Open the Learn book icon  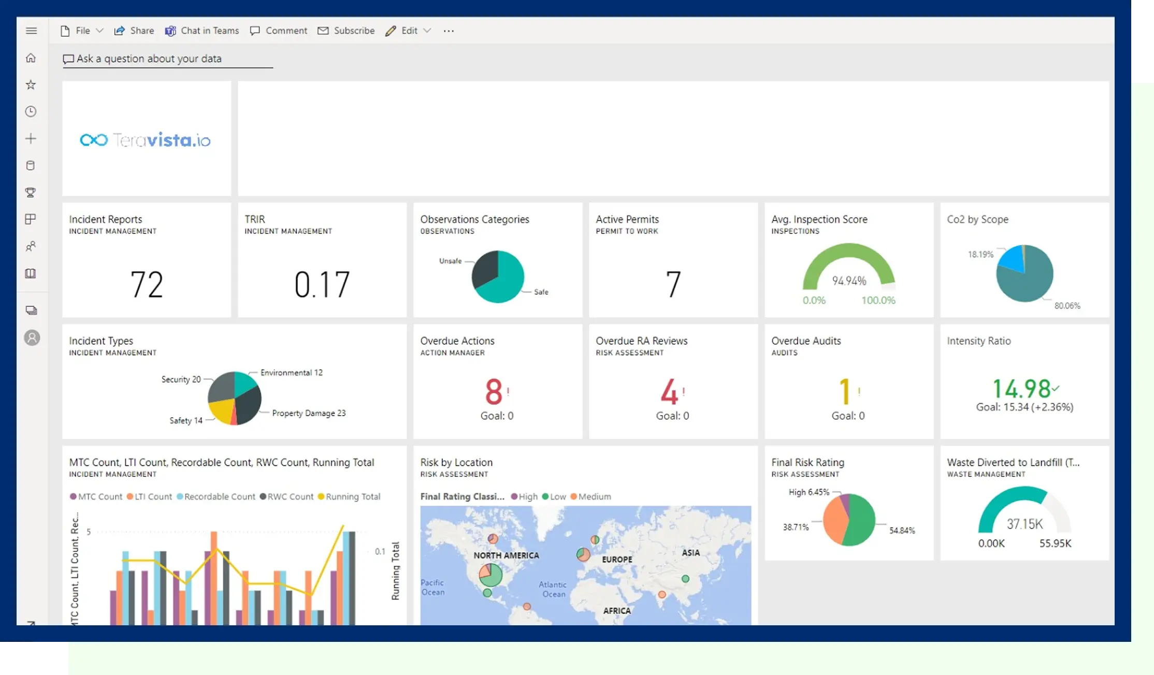click(31, 273)
